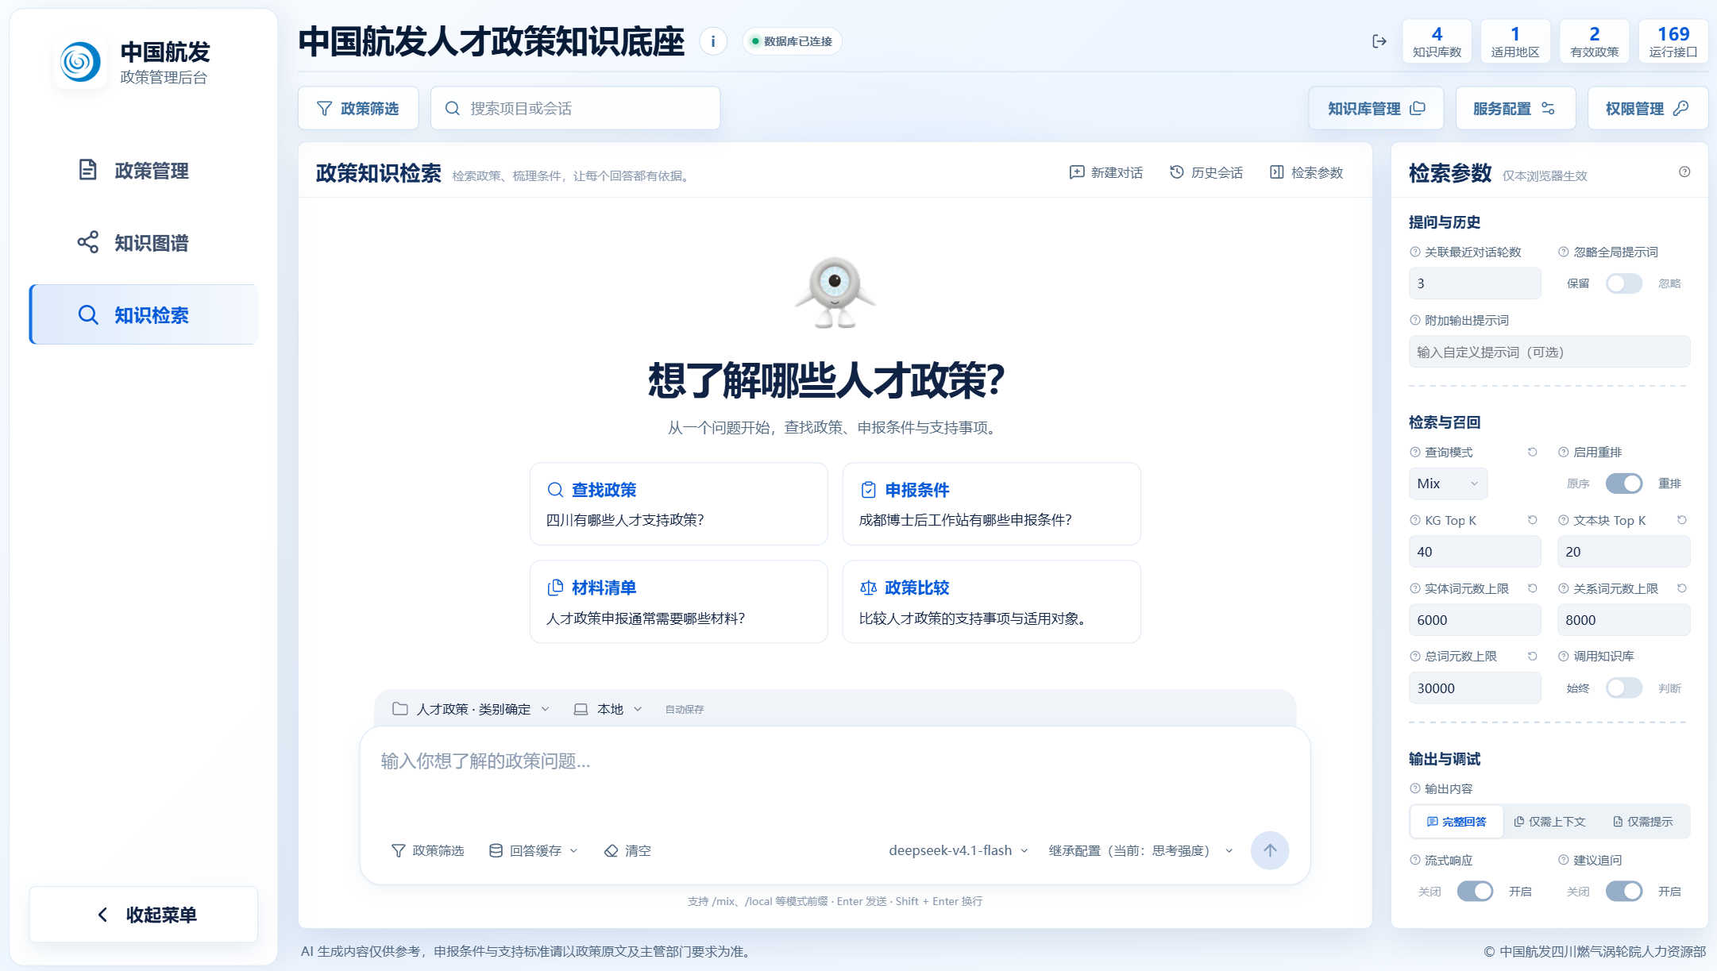1717x971 pixels.
Task: Disable the 启用重排 switch
Action: (1623, 484)
